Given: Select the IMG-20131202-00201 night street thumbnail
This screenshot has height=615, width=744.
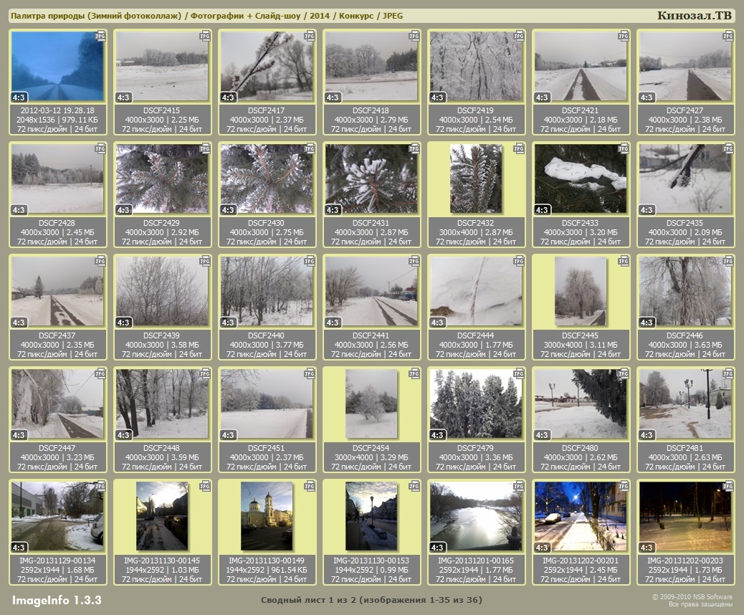Looking at the screenshot, I should pos(581,516).
